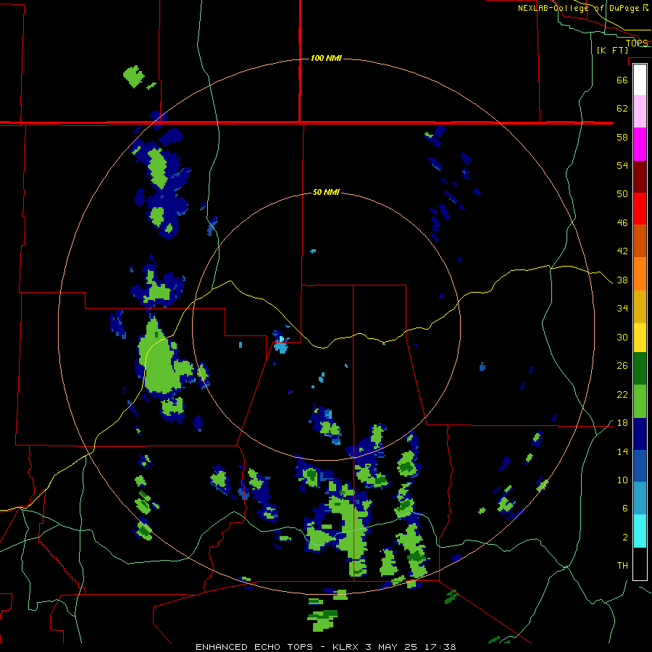The image size is (652, 652).
Task: Click the '6' legend value
Action: (625, 509)
